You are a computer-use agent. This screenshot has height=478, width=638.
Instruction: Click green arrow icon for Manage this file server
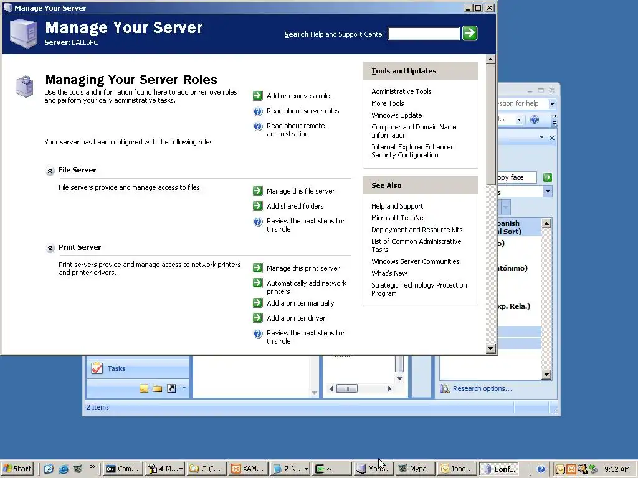point(257,190)
